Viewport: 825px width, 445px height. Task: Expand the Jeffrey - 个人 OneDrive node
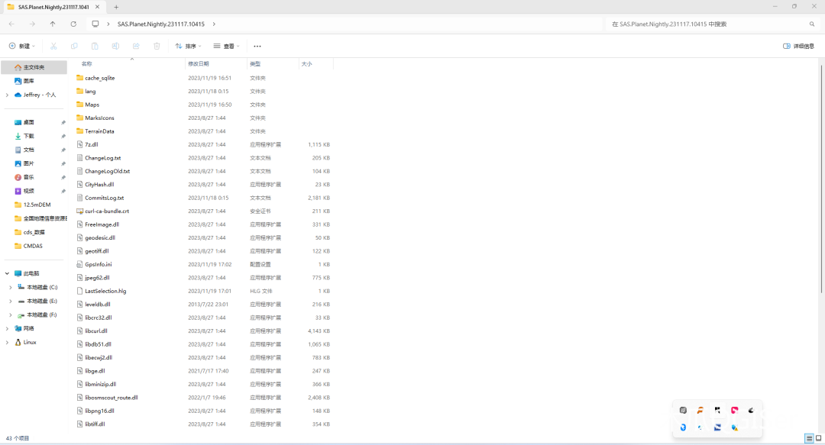[7, 95]
